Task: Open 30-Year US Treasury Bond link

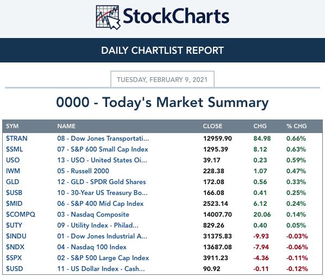Action: pos(102,193)
